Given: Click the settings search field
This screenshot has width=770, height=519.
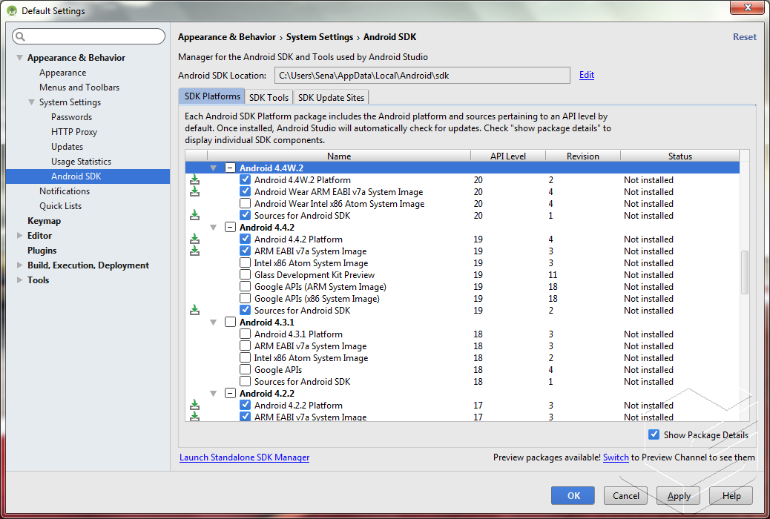Looking at the screenshot, I should tap(89, 36).
